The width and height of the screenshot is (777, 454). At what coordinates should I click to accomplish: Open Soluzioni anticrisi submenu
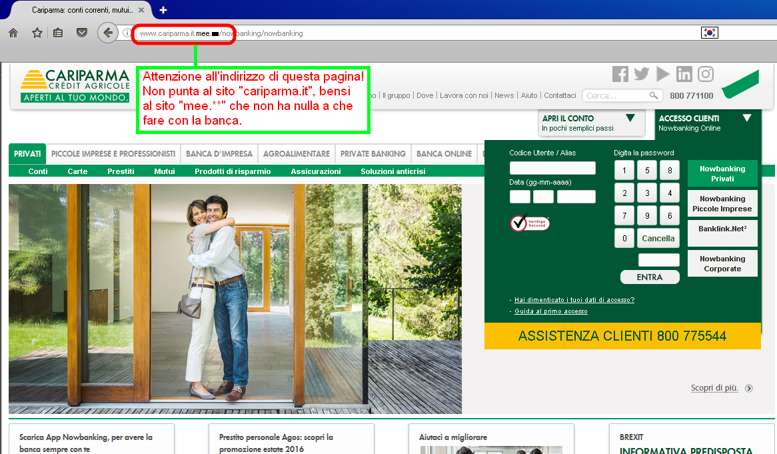coord(393,171)
